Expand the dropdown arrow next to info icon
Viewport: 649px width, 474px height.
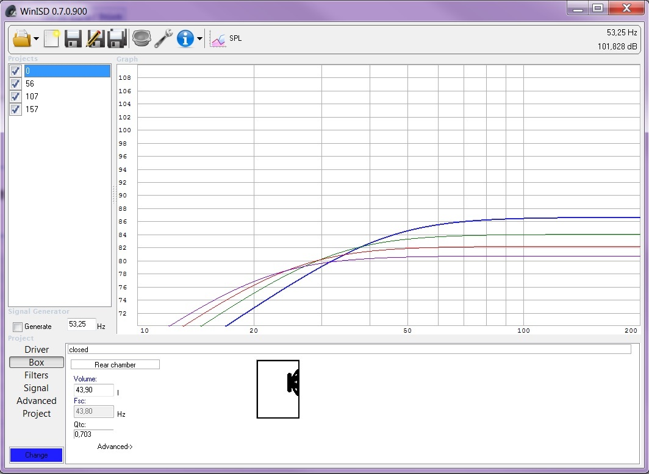coord(199,39)
